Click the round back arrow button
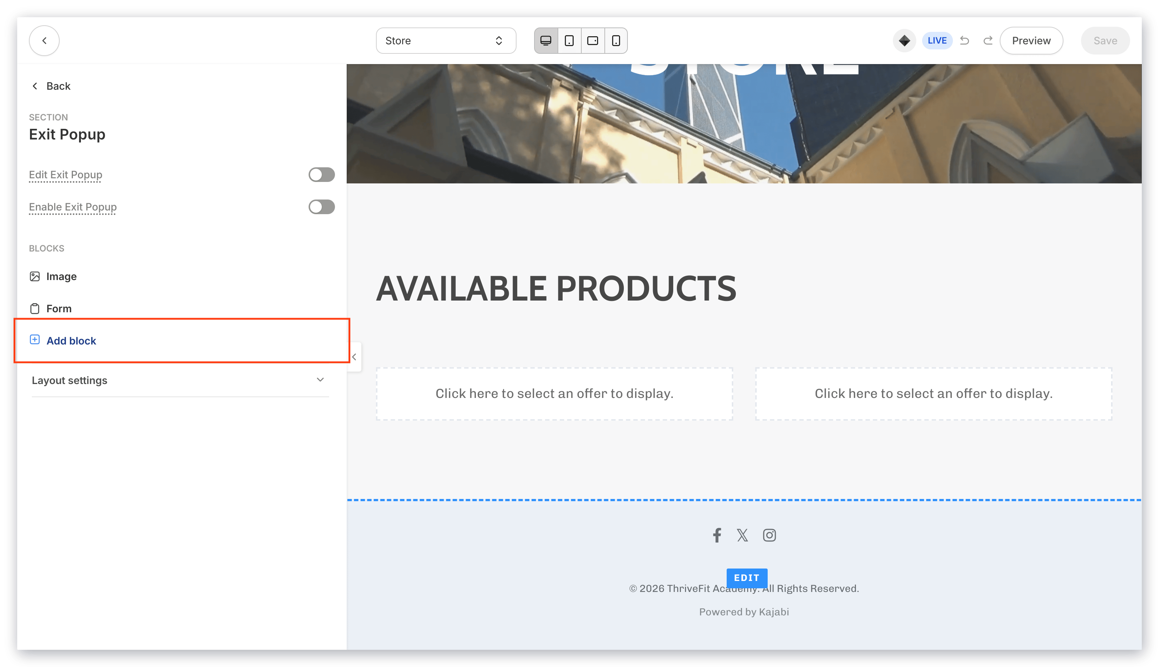This screenshot has height=667, width=1159. pyautogui.click(x=44, y=40)
